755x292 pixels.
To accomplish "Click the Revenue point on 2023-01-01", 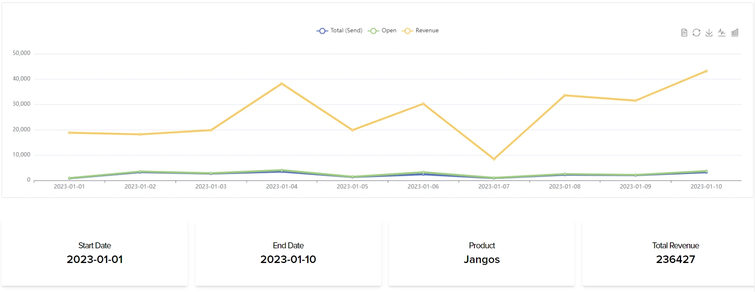I will coord(70,133).
